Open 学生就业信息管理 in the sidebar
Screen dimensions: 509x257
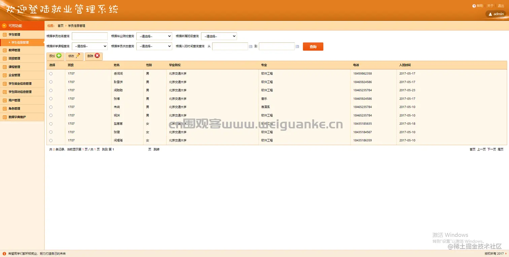22,84
